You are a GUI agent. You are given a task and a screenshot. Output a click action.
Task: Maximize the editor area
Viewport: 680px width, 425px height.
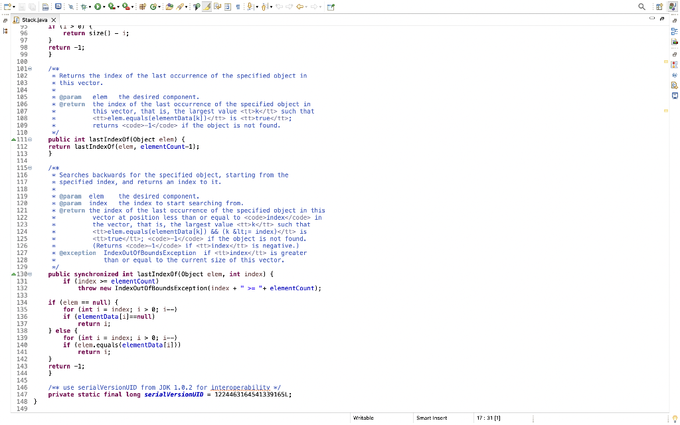[662, 19]
